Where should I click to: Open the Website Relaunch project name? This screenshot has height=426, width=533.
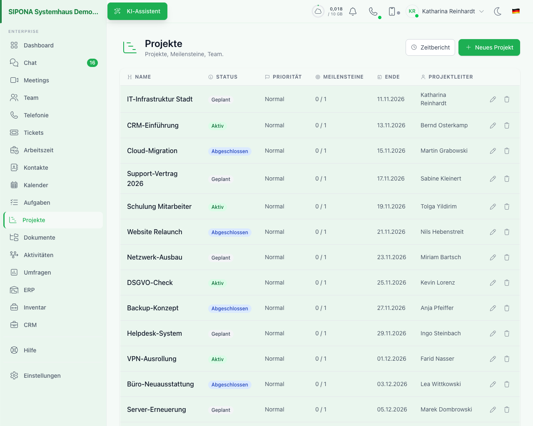[x=154, y=232]
